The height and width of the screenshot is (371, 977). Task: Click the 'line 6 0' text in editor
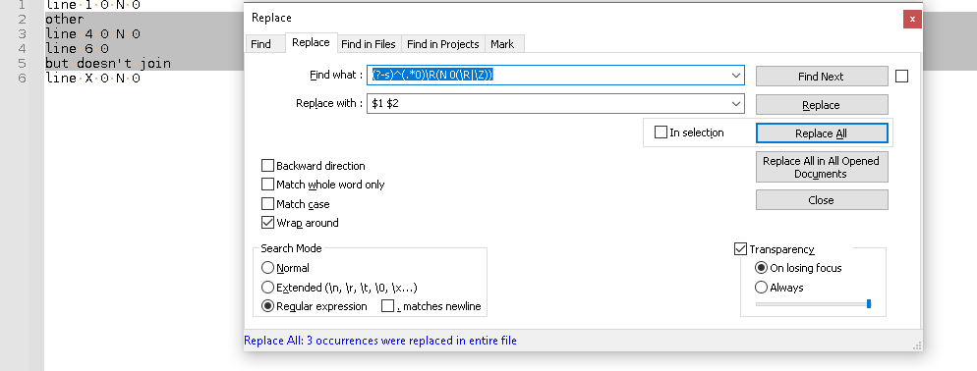78,48
